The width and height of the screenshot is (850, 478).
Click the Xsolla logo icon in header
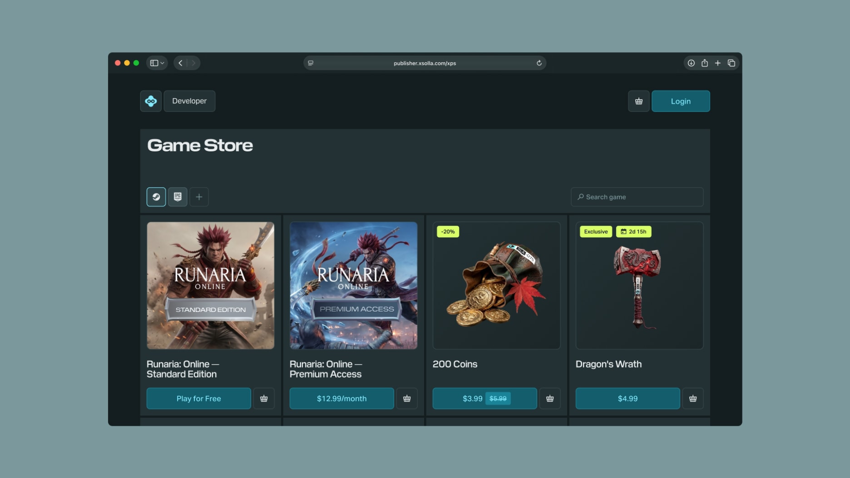(x=151, y=101)
